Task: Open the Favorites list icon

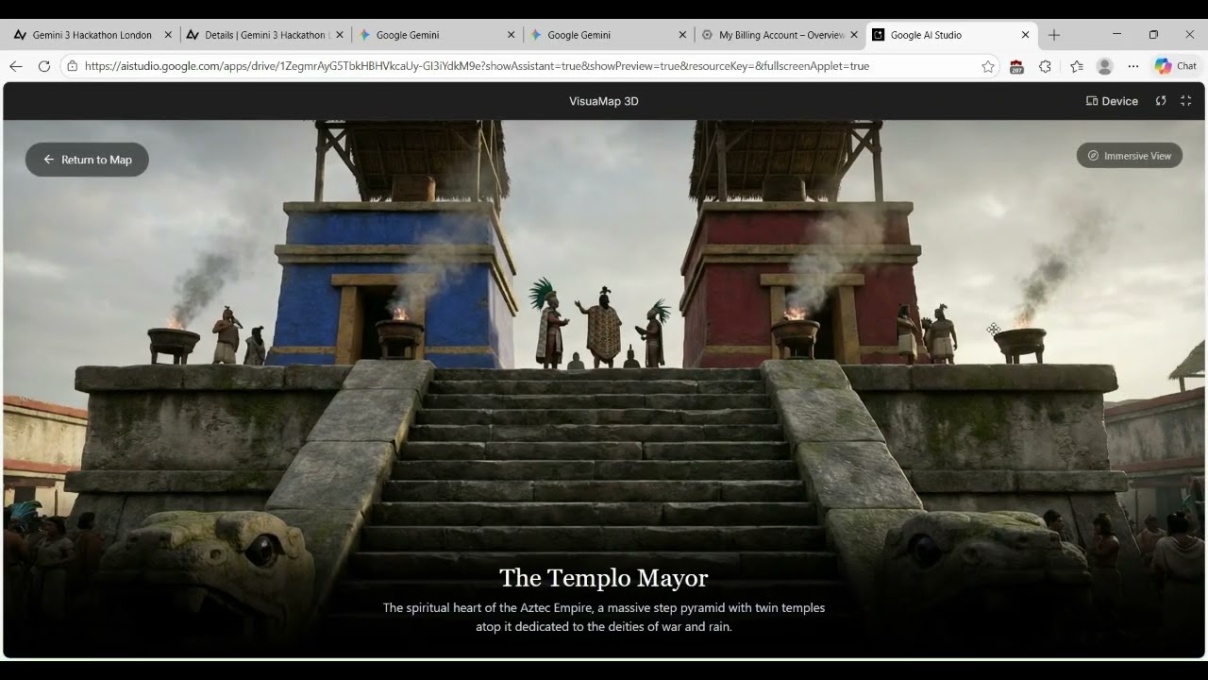Action: click(x=1077, y=66)
